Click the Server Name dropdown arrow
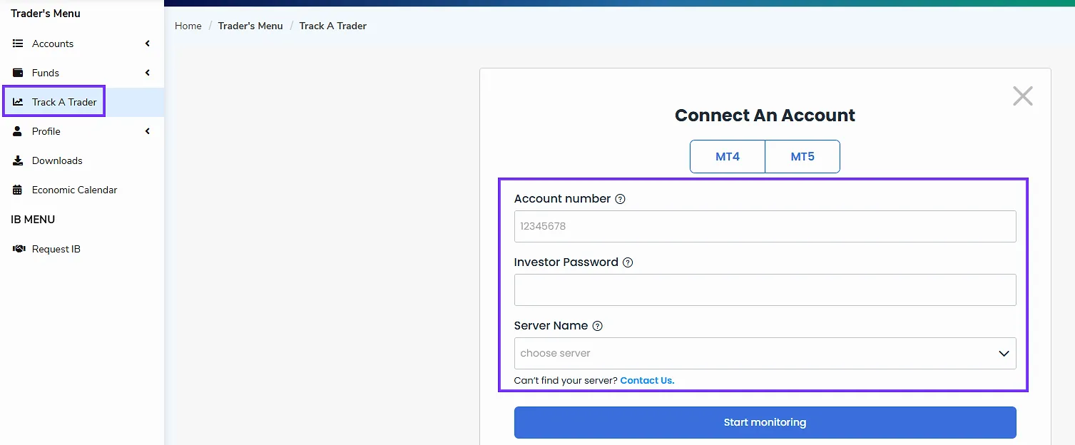The image size is (1075, 445). (1004, 354)
